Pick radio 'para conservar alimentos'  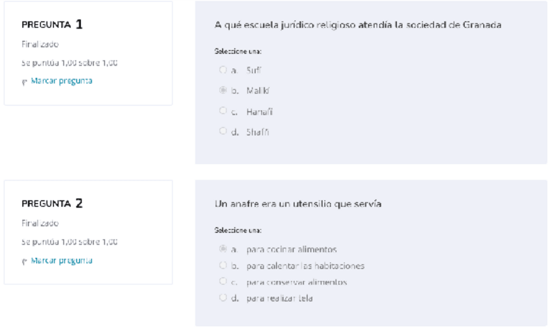click(x=223, y=282)
